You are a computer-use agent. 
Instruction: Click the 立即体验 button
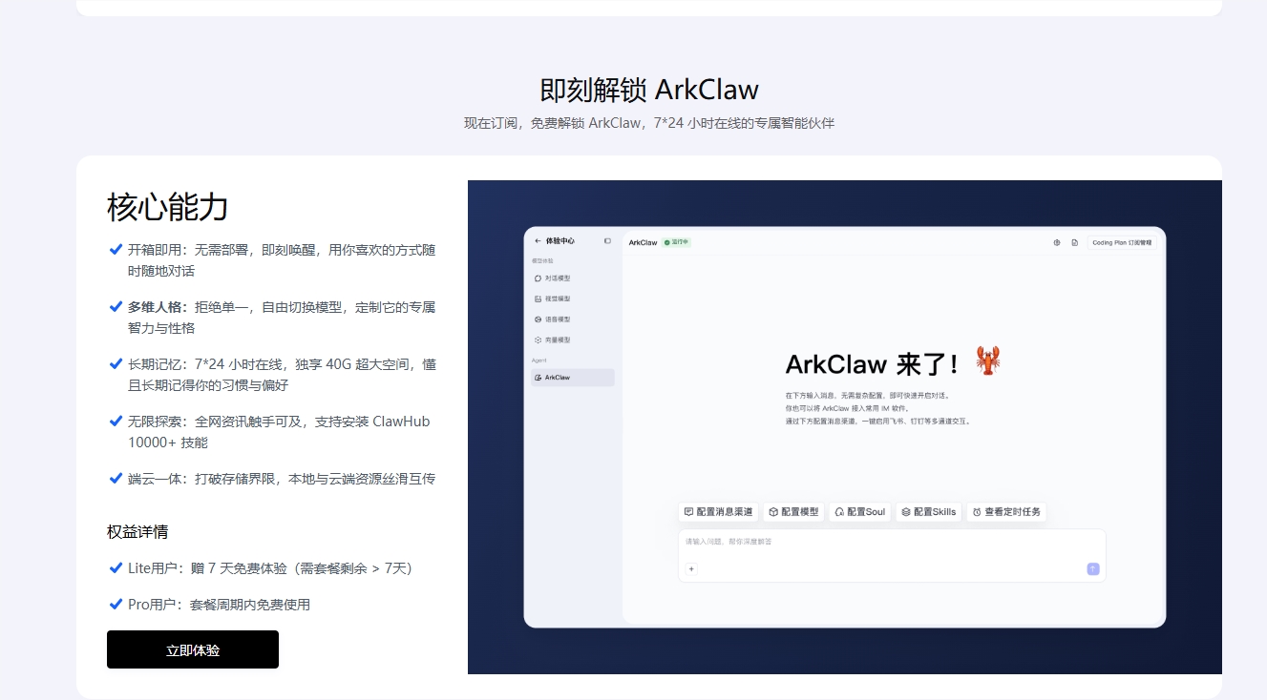click(x=192, y=649)
